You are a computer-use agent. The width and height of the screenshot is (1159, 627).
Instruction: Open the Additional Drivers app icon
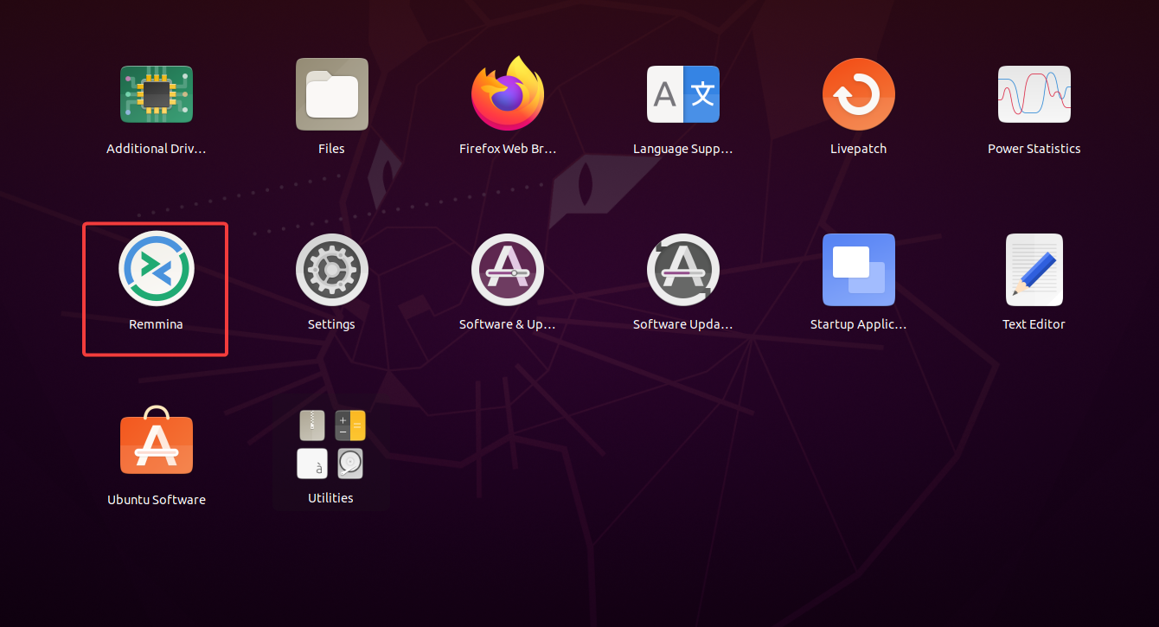point(157,93)
